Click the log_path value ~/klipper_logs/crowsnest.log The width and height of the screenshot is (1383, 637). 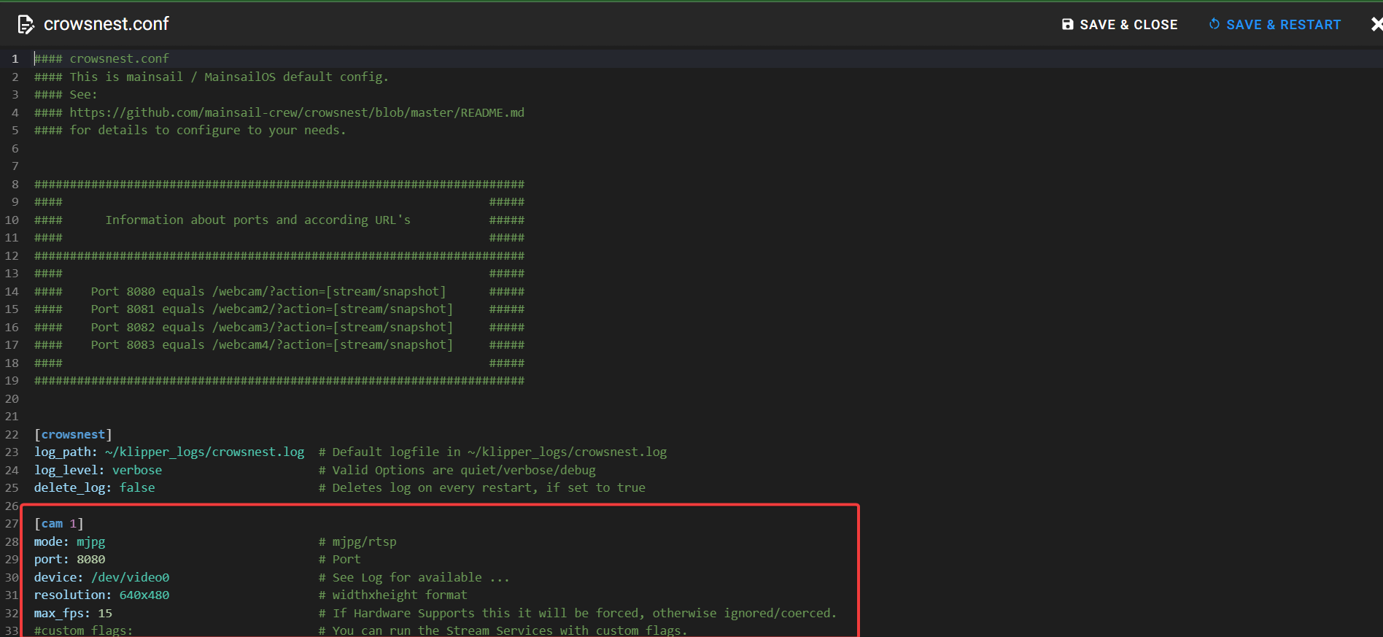(204, 452)
